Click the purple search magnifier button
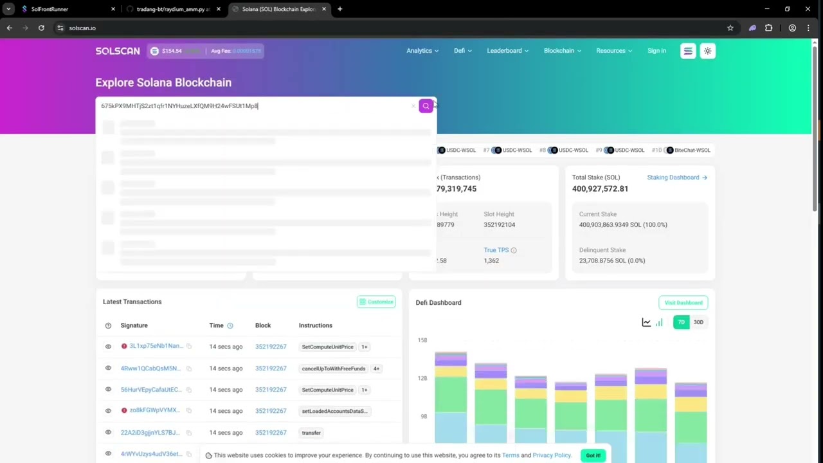Screen dimensions: 823x463 coord(426,106)
